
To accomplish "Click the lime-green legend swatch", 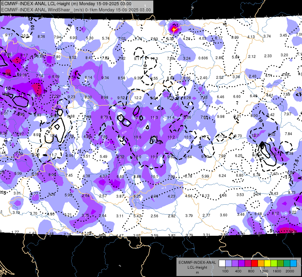I will coord(274,263).
